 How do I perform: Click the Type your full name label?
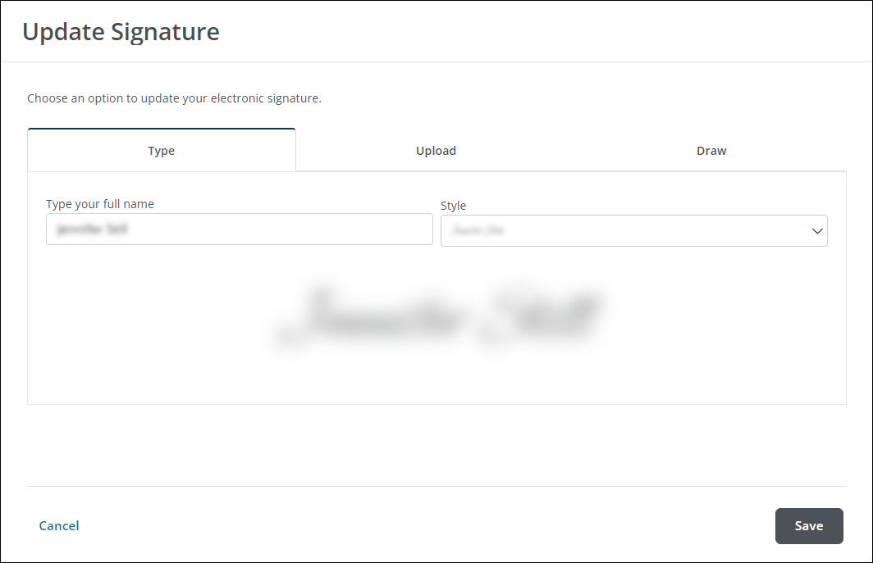[99, 203]
